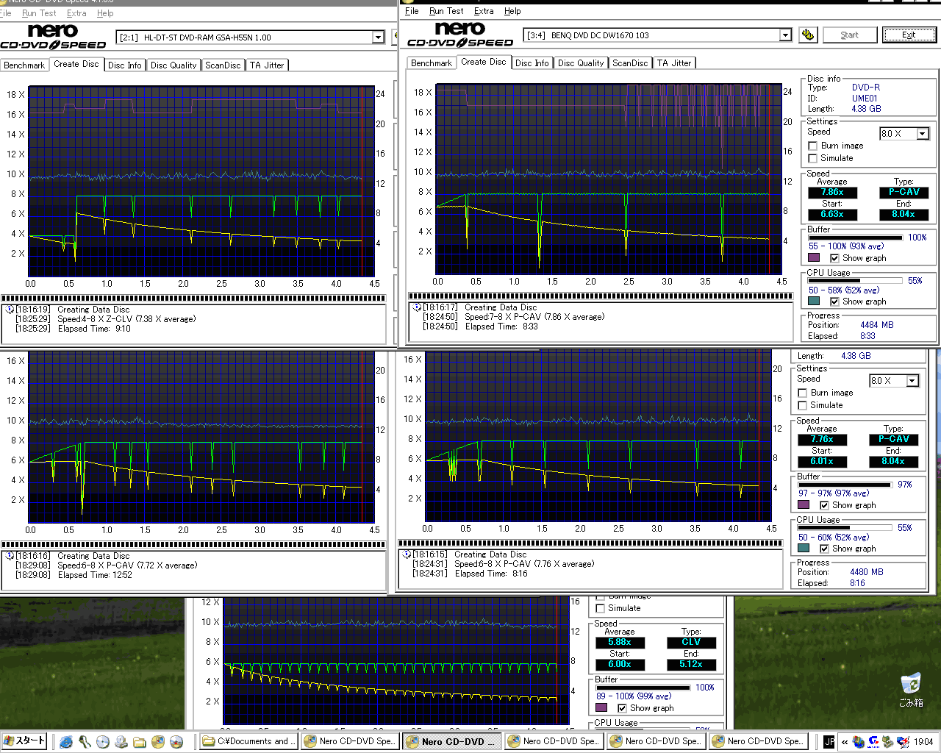Switch to the Benchmark tab in the HL-DT-ST window
Image resolution: width=941 pixels, height=753 pixels.
tap(24, 65)
